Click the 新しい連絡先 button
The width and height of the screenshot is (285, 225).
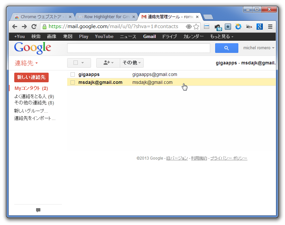[x=31, y=77]
